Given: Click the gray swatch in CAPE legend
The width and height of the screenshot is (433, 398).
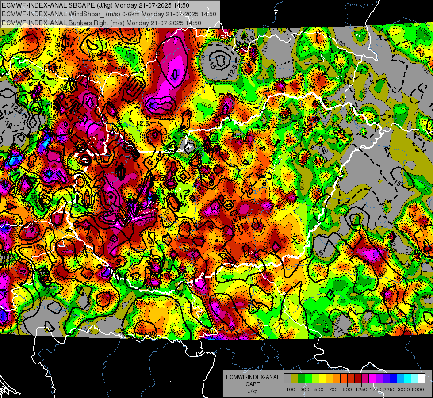Looking at the screenshot, I should coord(287,379).
